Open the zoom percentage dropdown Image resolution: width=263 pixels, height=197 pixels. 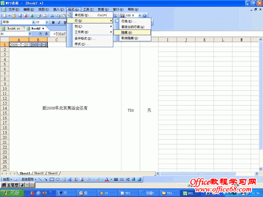point(140,16)
